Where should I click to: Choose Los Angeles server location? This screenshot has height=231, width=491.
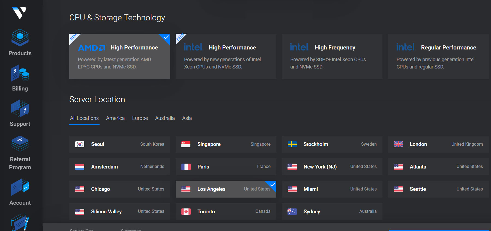pyautogui.click(x=226, y=189)
